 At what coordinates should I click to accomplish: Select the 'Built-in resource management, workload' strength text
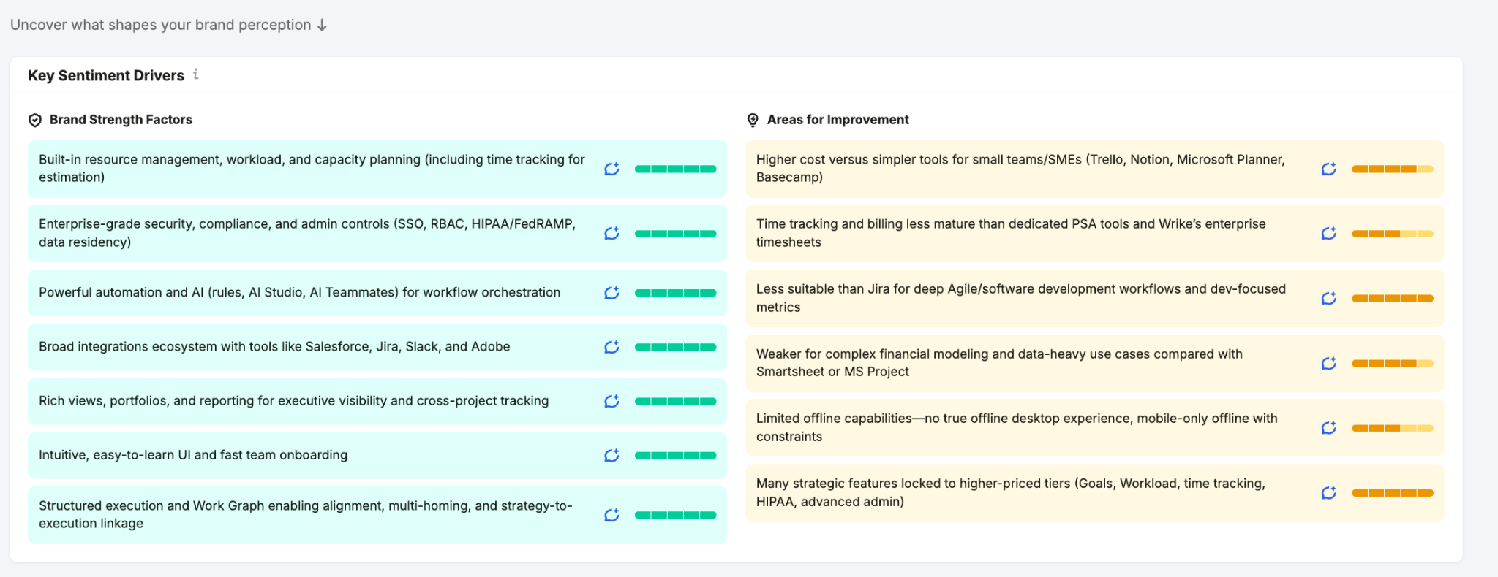pyautogui.click(x=312, y=168)
